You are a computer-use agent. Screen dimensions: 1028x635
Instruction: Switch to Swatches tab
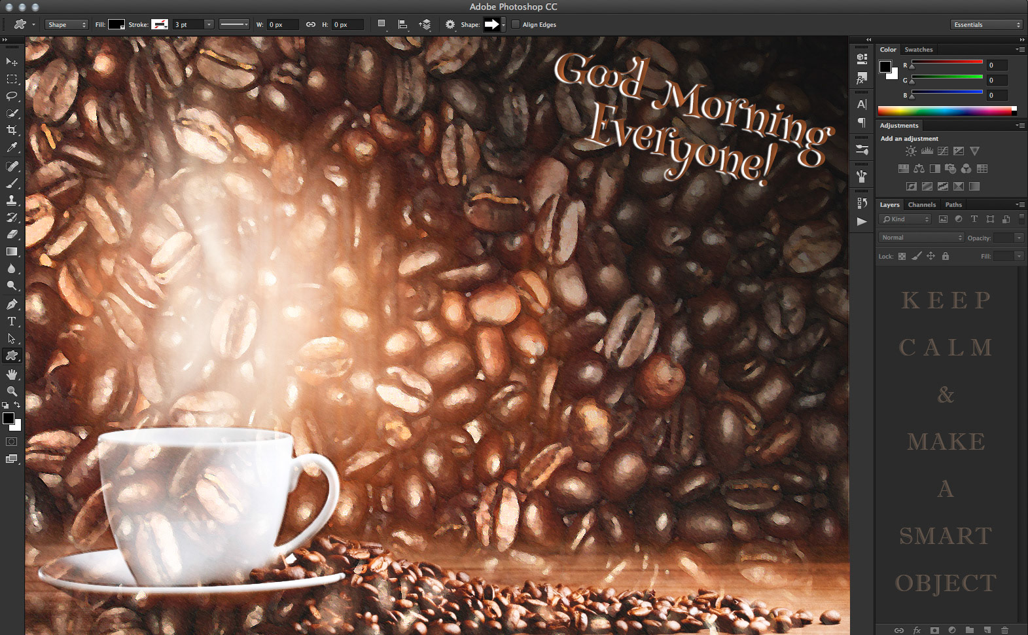click(x=919, y=50)
